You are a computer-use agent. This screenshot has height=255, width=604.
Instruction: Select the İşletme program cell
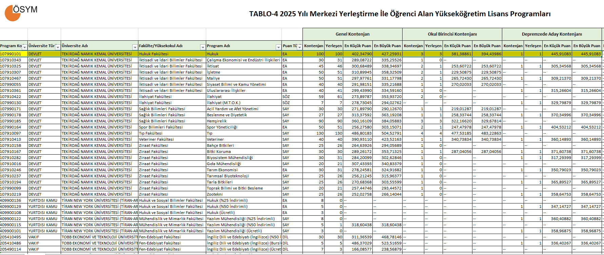244,72
